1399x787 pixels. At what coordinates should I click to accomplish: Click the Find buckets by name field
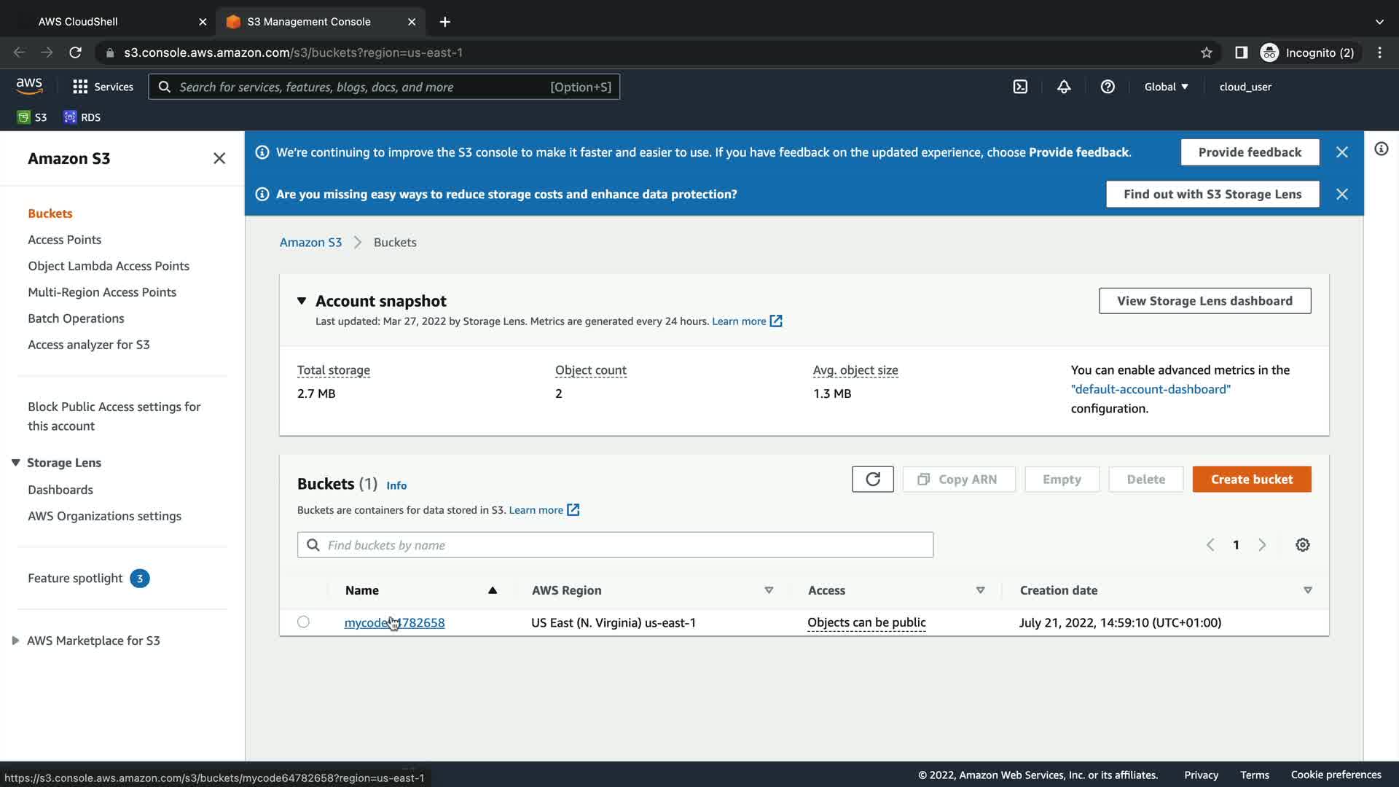coord(615,545)
